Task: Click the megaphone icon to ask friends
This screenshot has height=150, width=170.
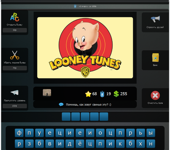Action: [155, 19]
